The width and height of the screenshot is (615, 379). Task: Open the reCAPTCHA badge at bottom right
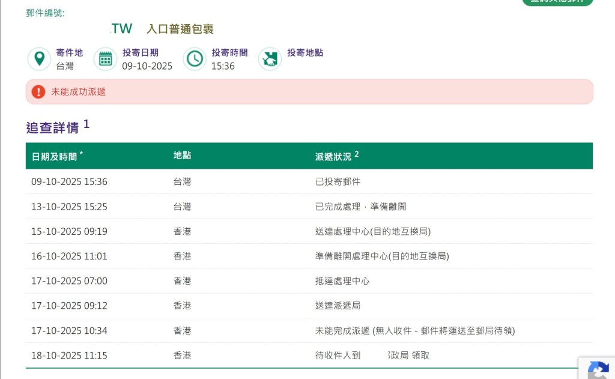pos(597,369)
